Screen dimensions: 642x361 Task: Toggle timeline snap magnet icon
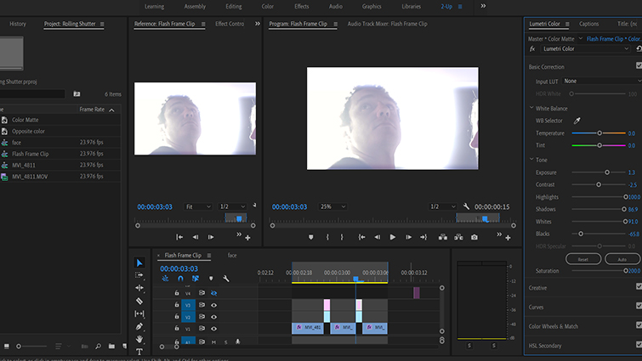pyautogui.click(x=180, y=279)
